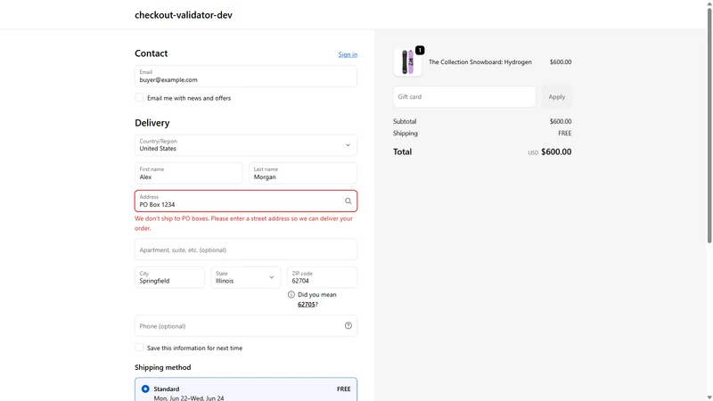Click the snowboard product thumbnail
Screen dimensions: 713x401
pos(407,62)
